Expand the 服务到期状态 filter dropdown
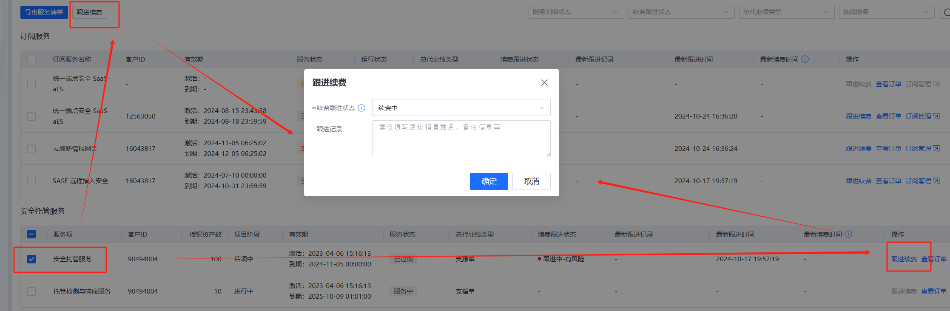950x311 pixels. pos(576,12)
